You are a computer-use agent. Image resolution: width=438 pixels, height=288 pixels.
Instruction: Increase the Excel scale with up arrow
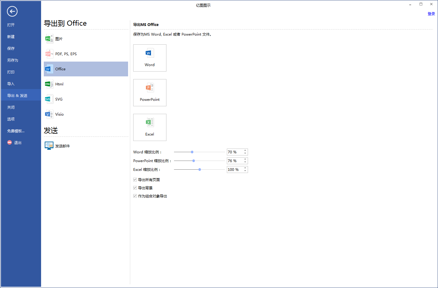point(245,168)
